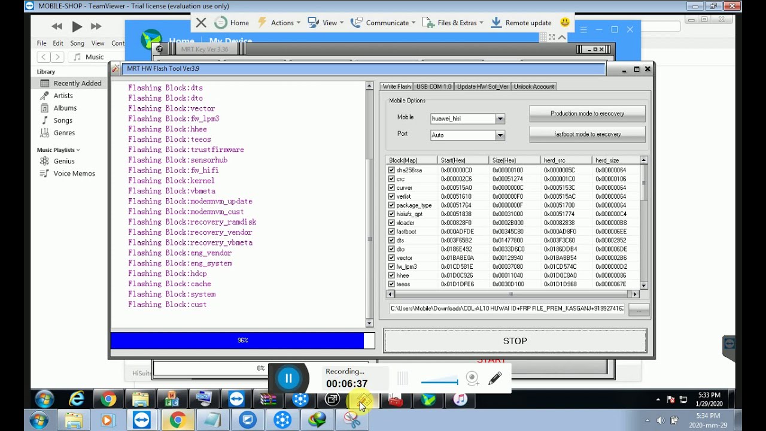This screenshot has height=431, width=766.
Task: Open the TeamViewer Home button
Action: tap(232, 23)
